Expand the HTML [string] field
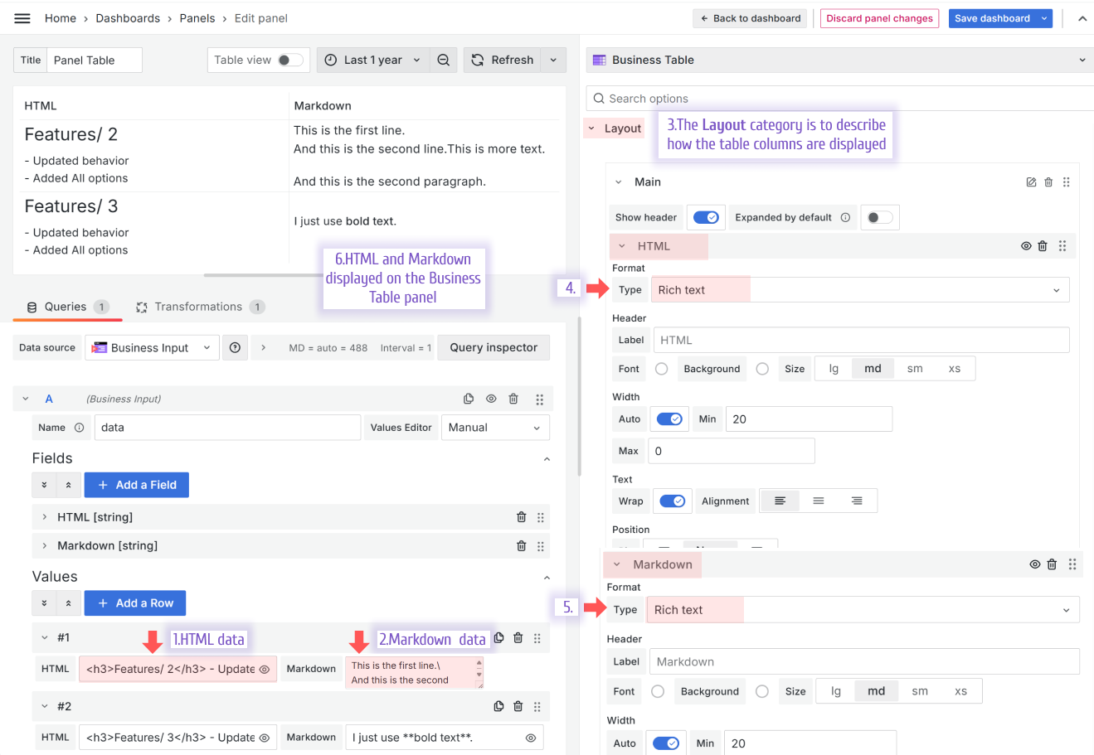The height and width of the screenshot is (755, 1094). pos(44,517)
